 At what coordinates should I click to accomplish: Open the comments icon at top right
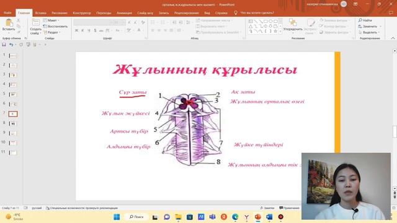[391, 12]
